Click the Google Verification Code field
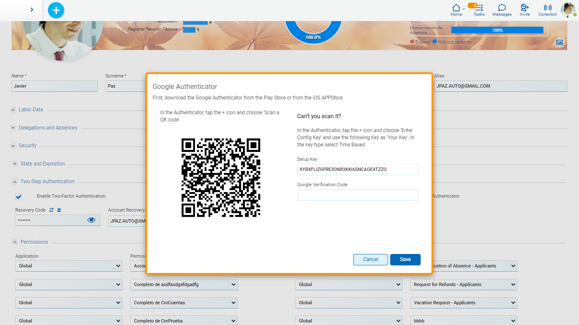The image size is (579, 325). tap(358, 195)
